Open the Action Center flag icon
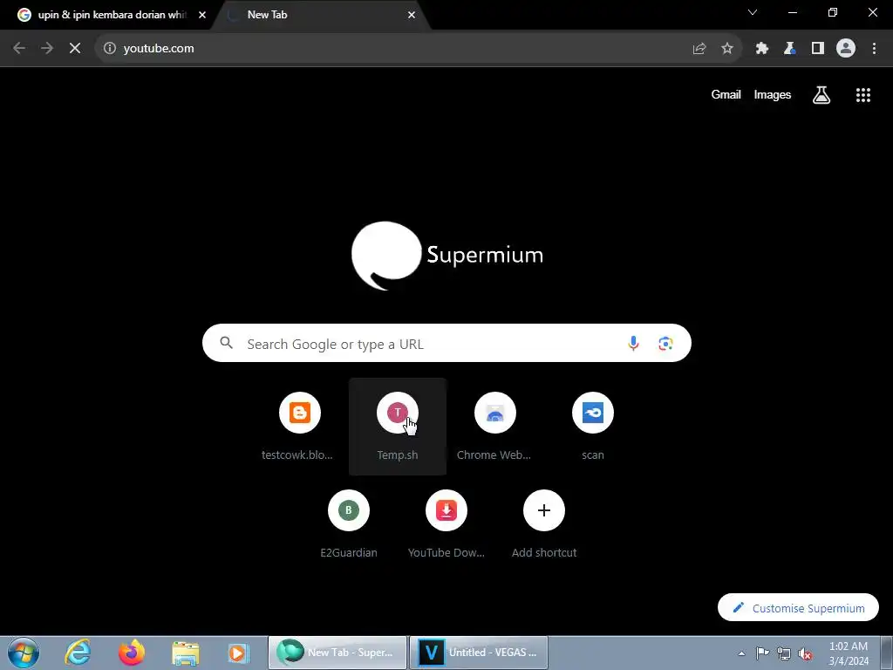Image resolution: width=893 pixels, height=670 pixels. (x=762, y=653)
